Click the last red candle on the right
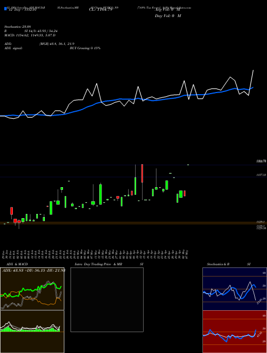 point(185,194)
